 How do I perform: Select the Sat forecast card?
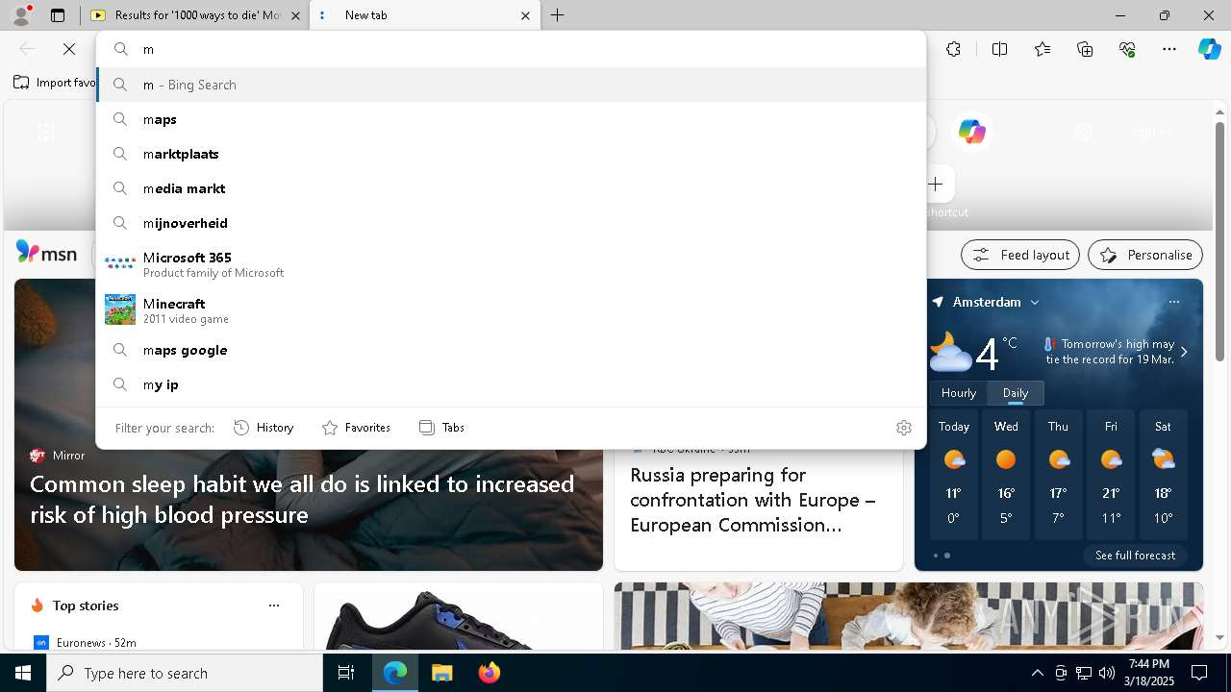click(1163, 475)
